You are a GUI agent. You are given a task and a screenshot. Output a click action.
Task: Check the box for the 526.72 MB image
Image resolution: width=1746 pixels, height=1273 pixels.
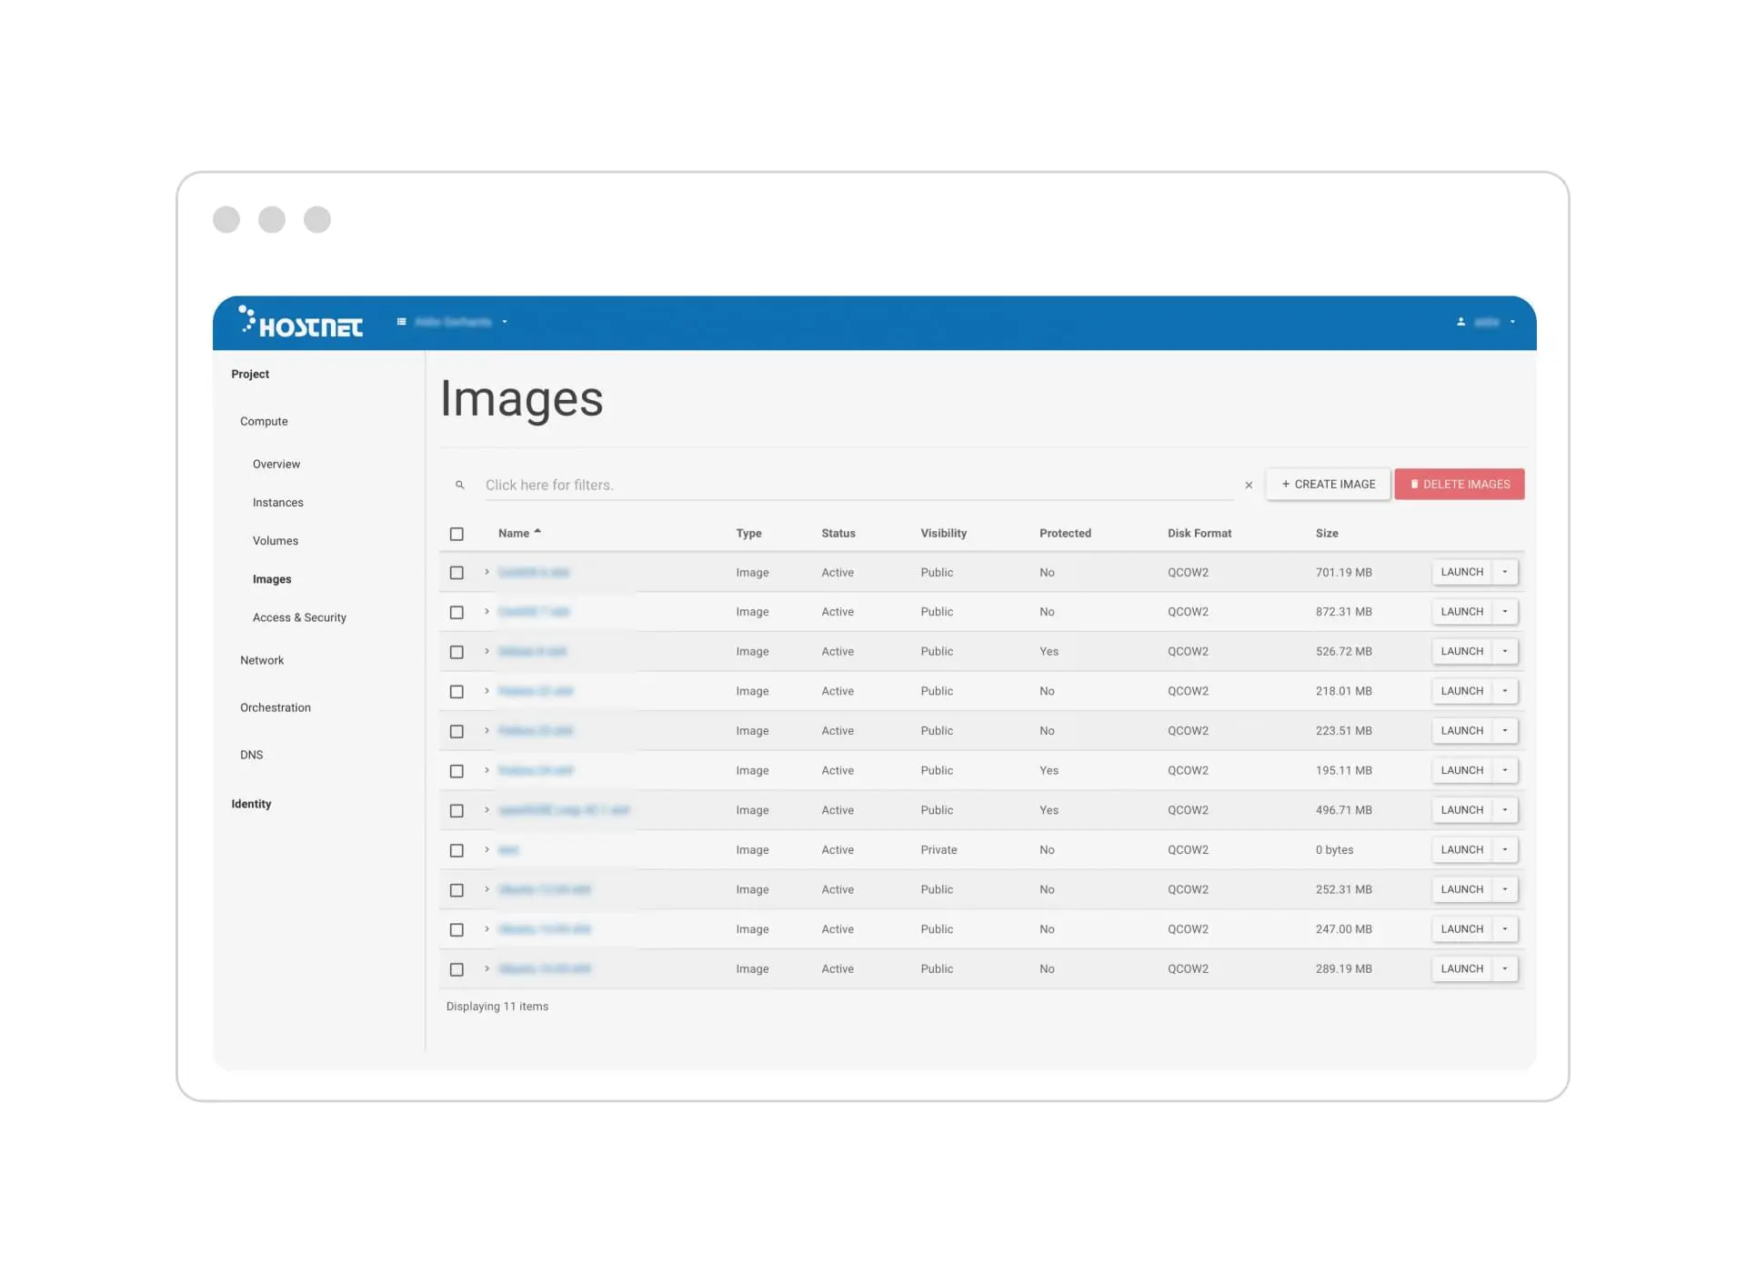457,652
